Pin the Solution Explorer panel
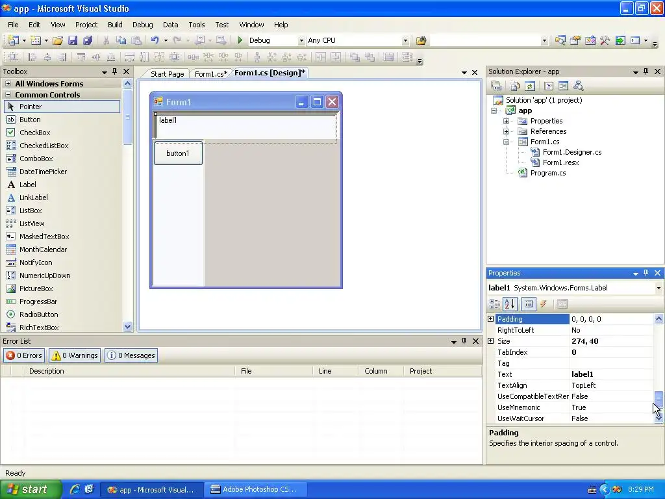The image size is (665, 499). (x=646, y=71)
